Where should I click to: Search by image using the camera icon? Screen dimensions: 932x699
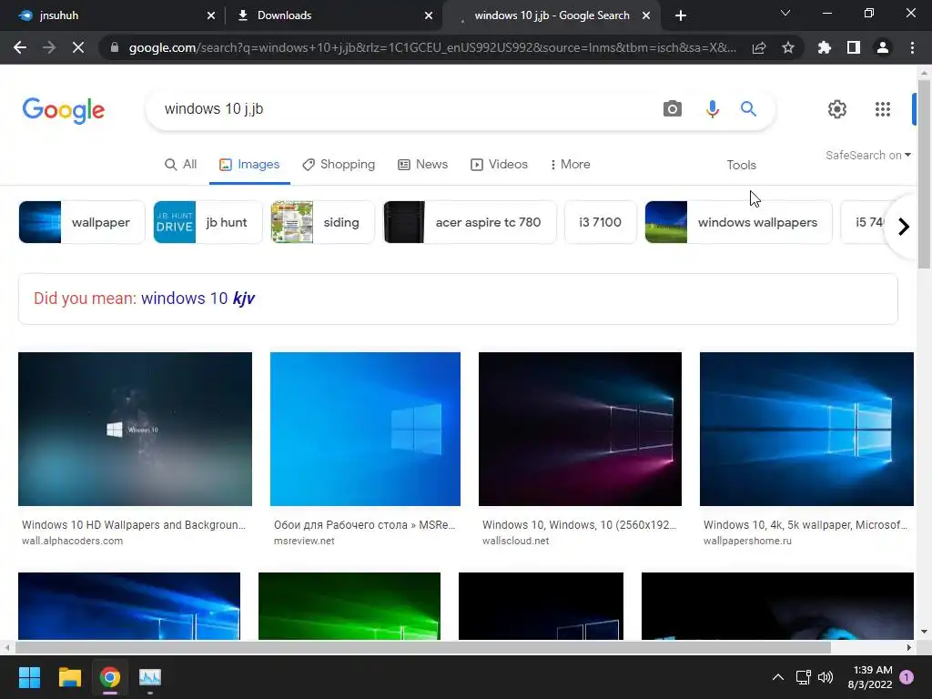673,109
